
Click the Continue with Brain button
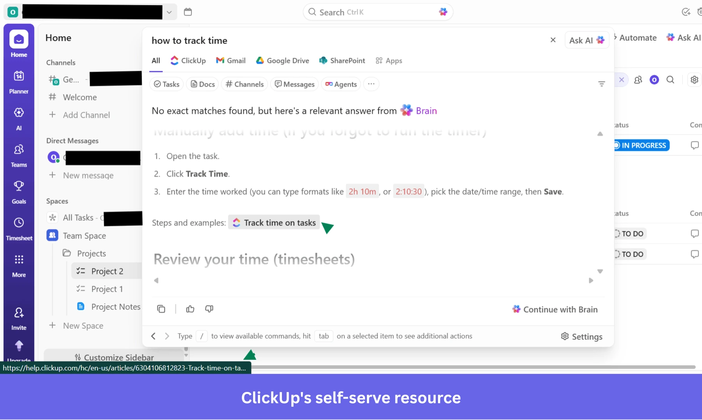[x=555, y=309]
